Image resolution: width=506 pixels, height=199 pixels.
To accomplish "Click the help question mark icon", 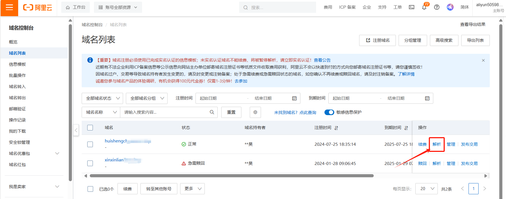I will [437, 8].
